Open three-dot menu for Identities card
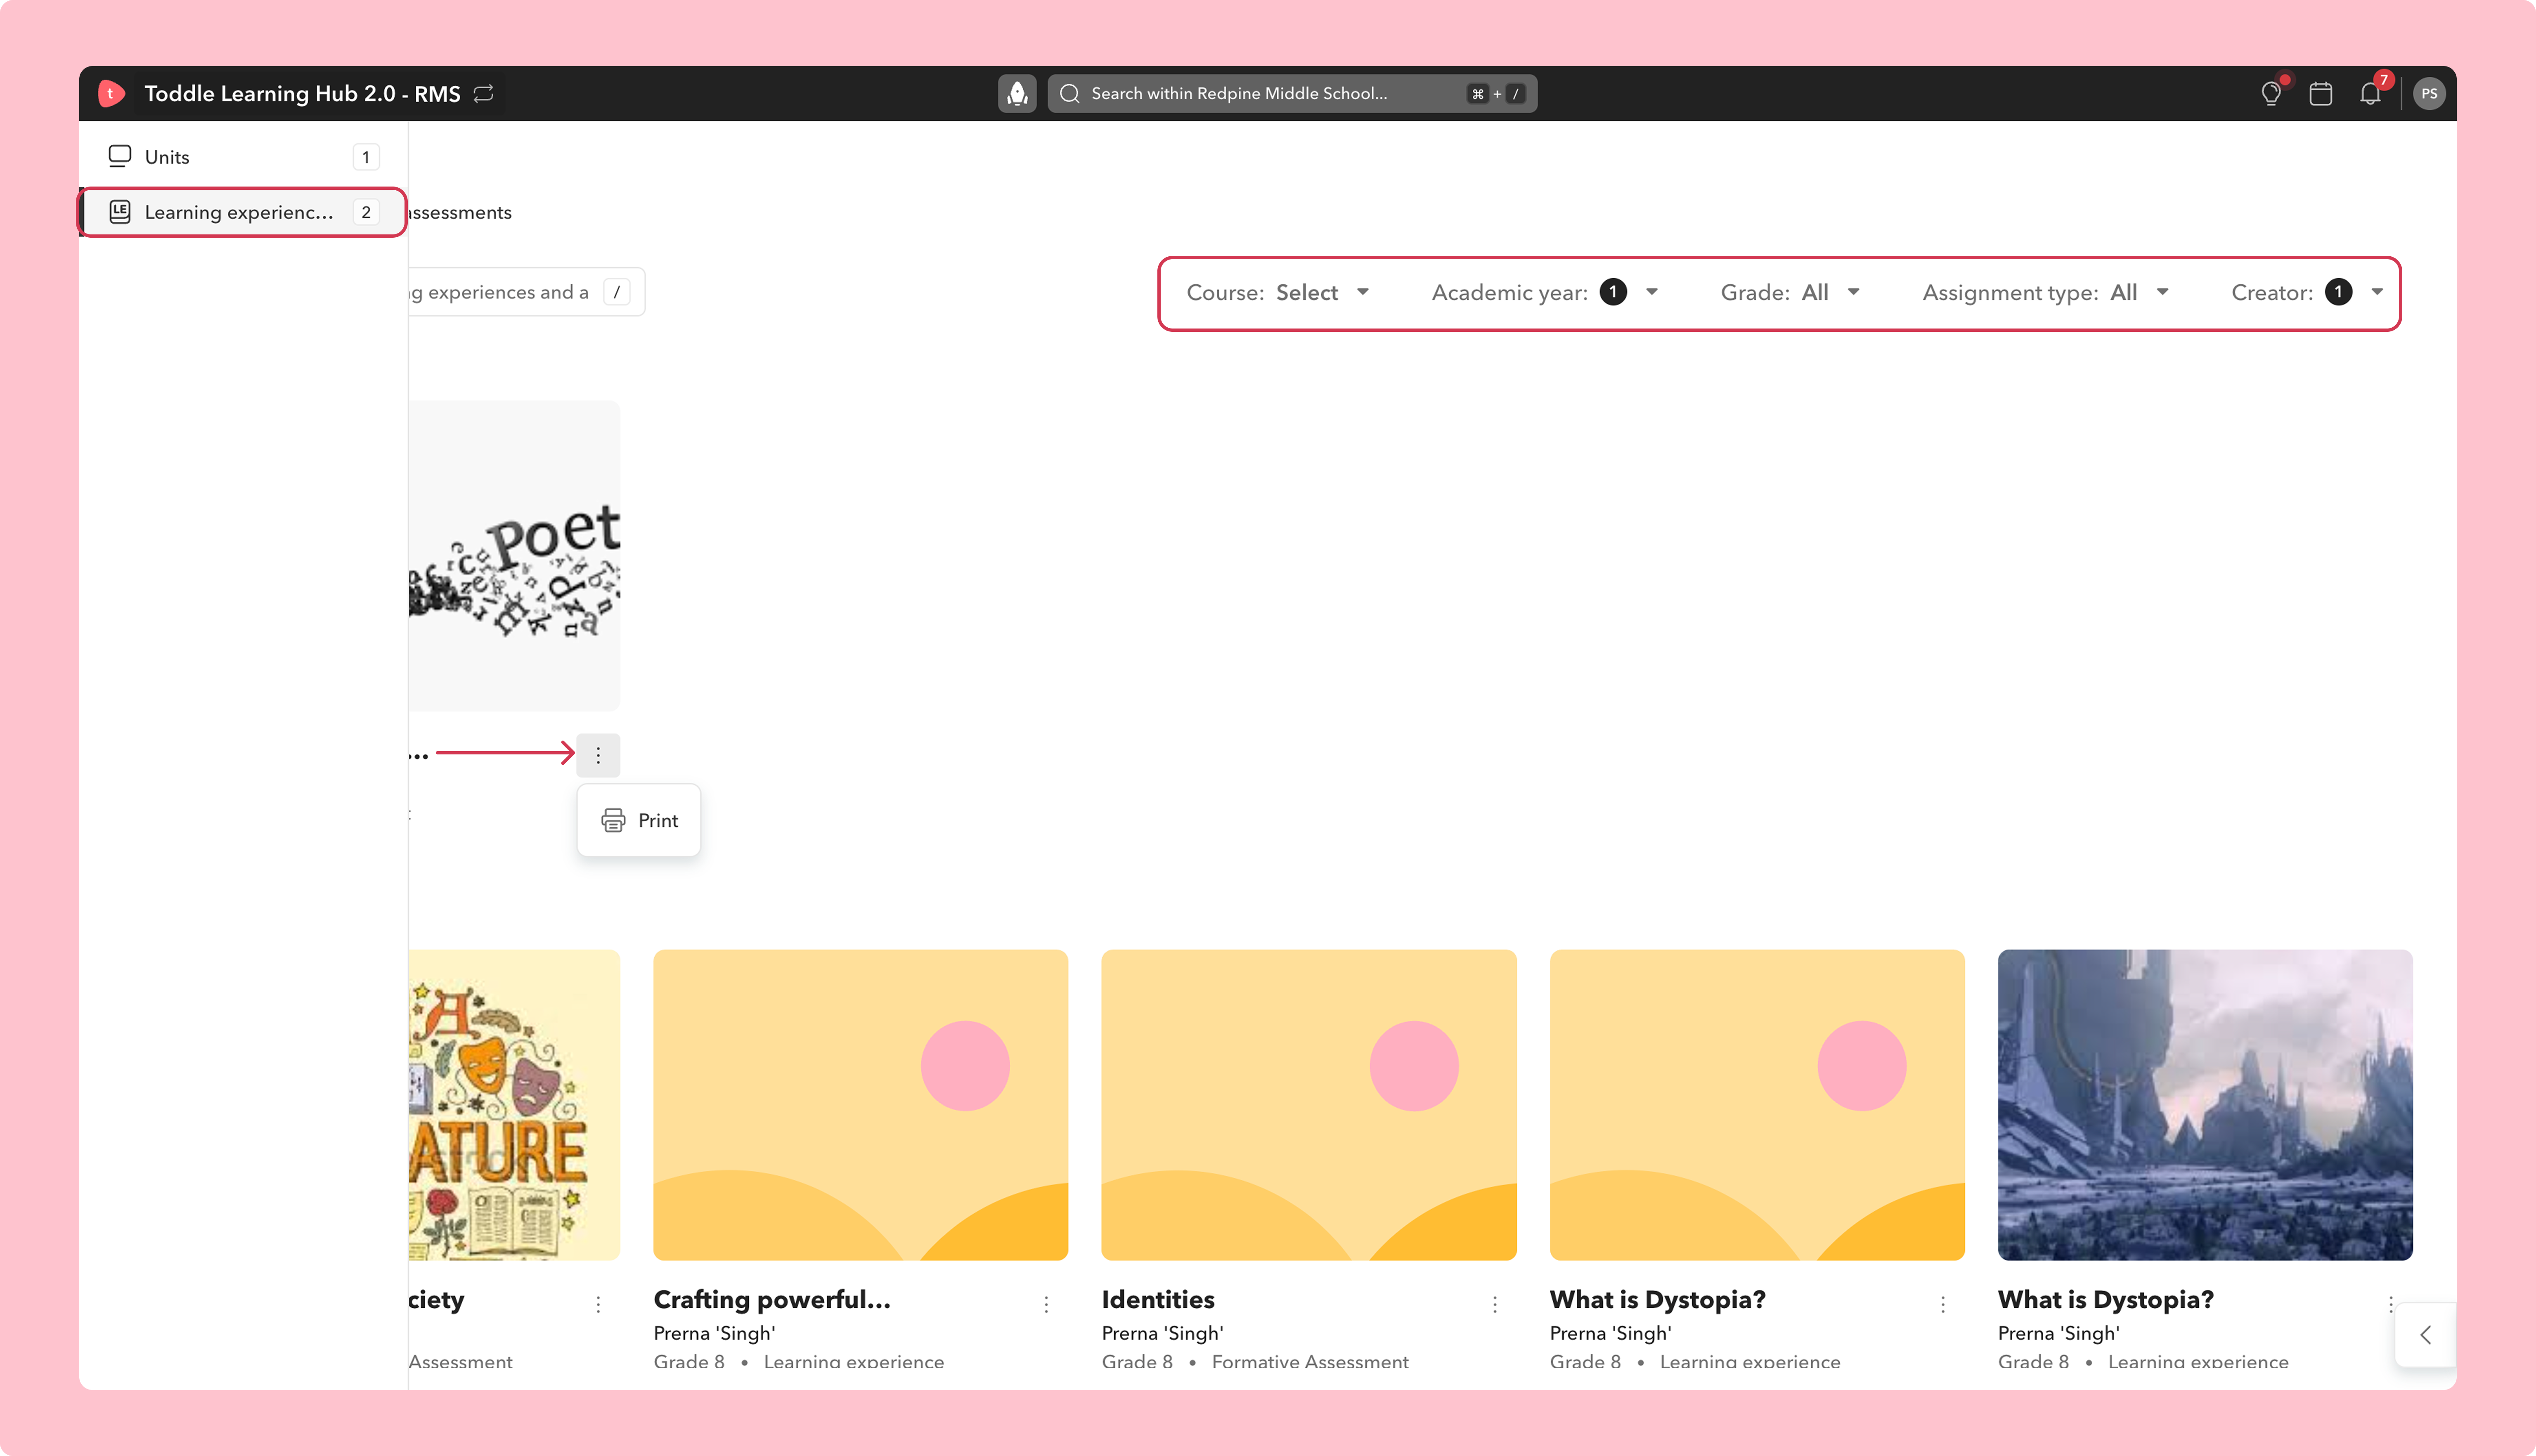Image resolution: width=2536 pixels, height=1456 pixels. pyautogui.click(x=1495, y=1304)
